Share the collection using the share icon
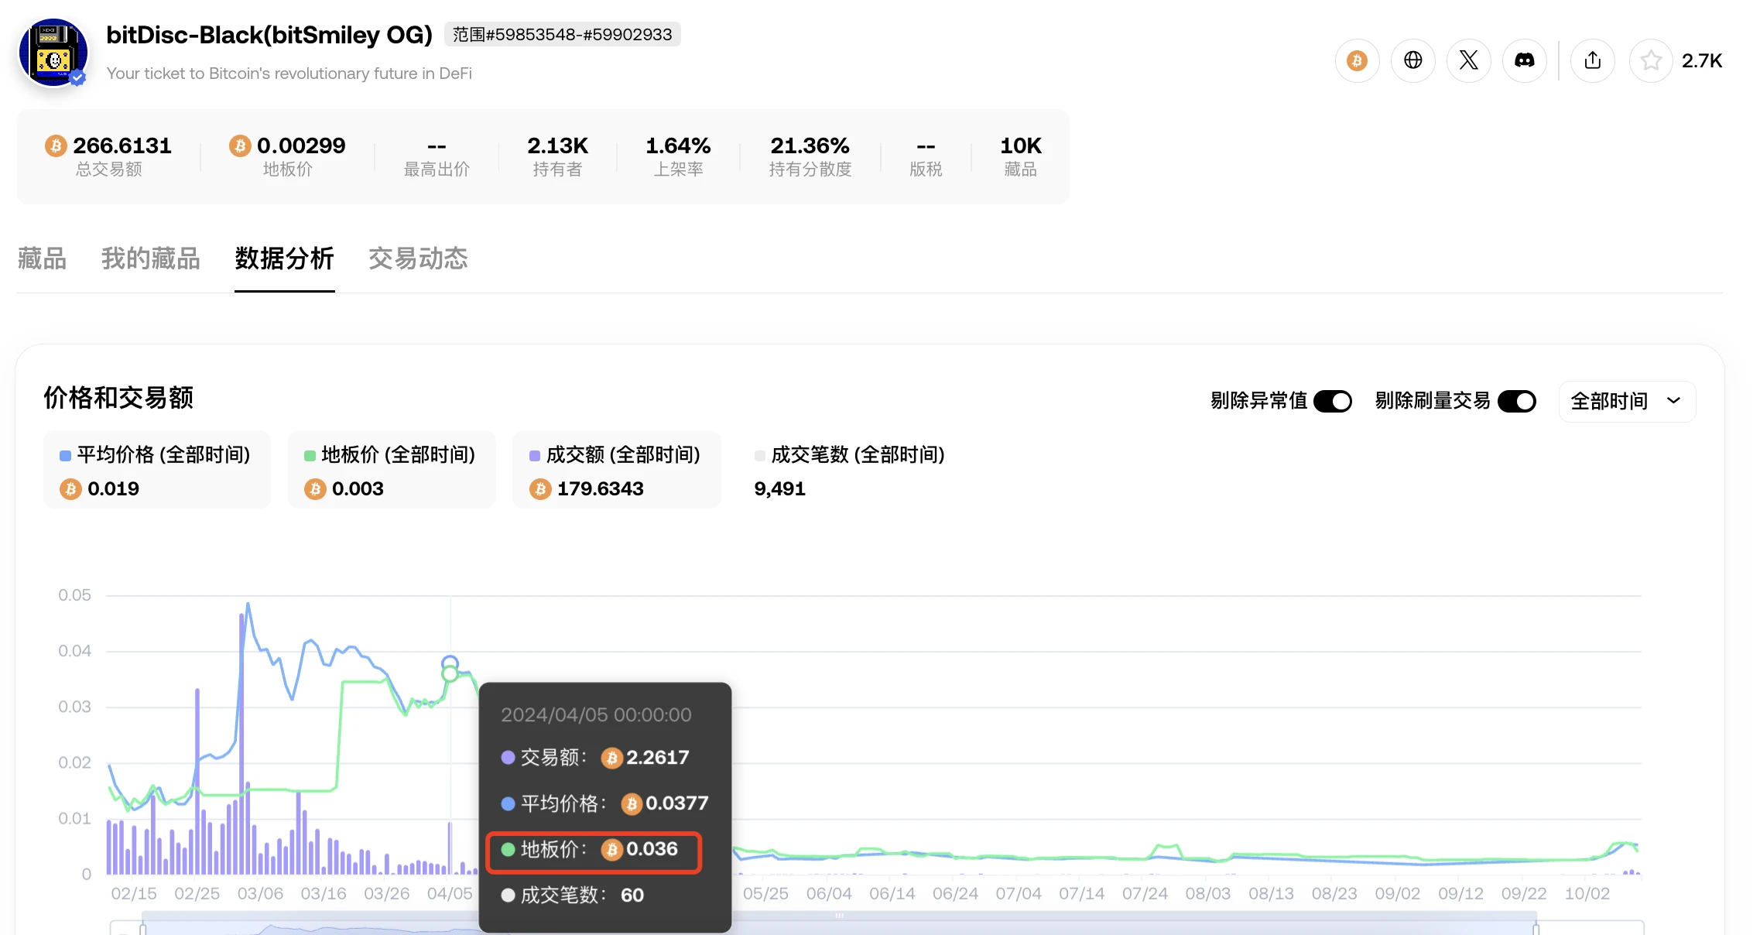The height and width of the screenshot is (935, 1760). (x=1592, y=60)
